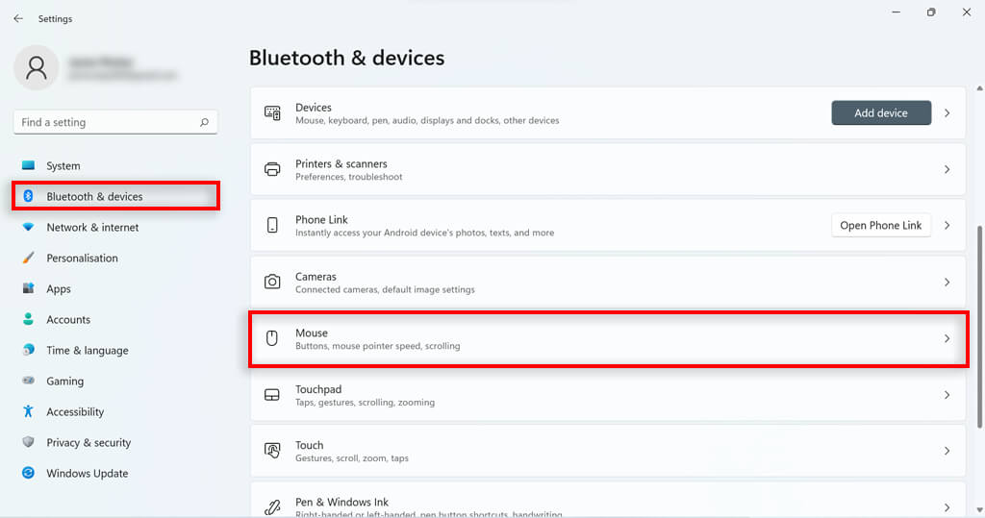Viewport: 985px width, 518px height.
Task: Click the search magnifier icon
Action: tap(204, 123)
